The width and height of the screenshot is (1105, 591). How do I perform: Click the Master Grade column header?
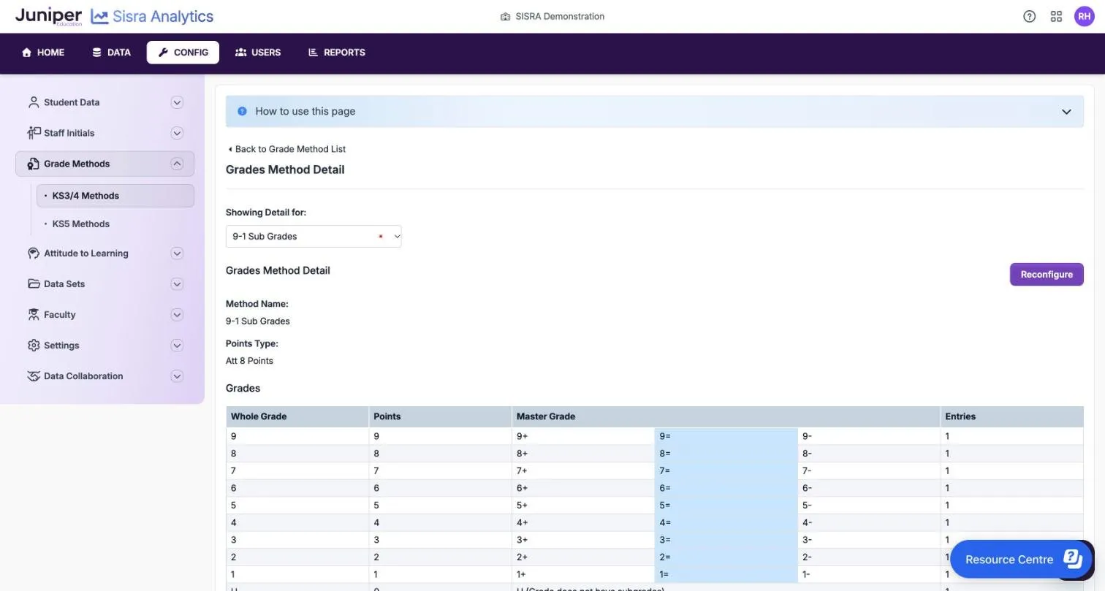726,416
